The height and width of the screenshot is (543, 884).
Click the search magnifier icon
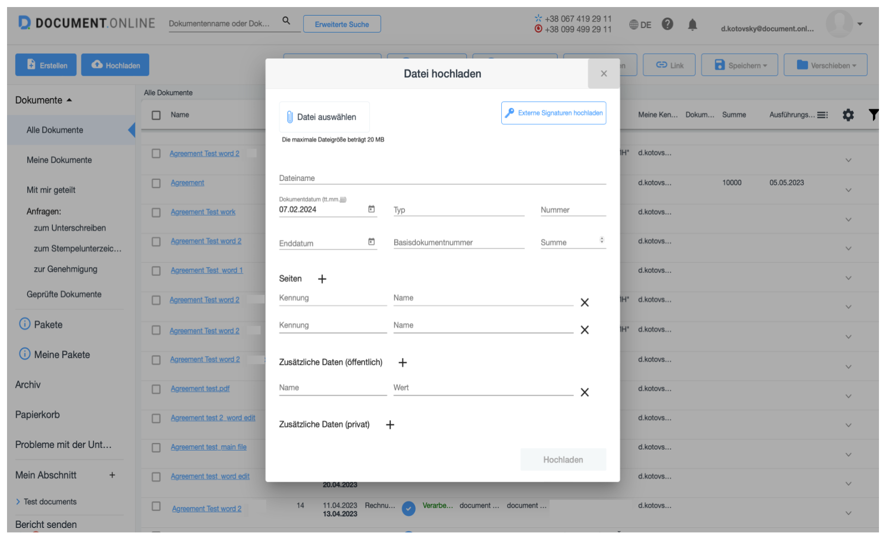coord(286,21)
